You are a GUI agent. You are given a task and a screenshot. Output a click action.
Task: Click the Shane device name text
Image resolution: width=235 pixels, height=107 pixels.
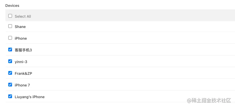click(x=20, y=27)
